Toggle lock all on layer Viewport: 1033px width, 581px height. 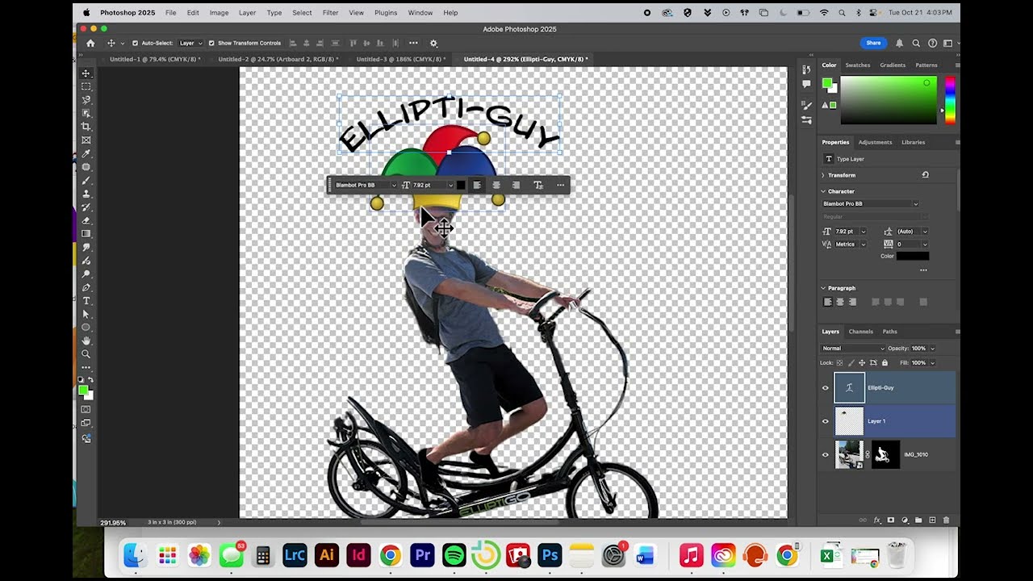tap(885, 362)
